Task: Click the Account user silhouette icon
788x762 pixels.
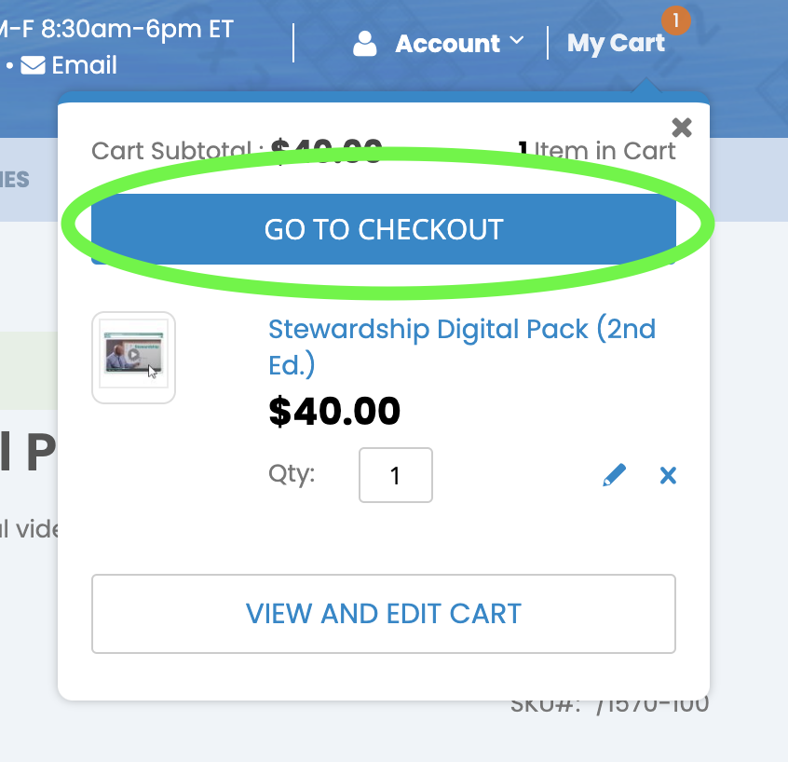Action: [x=365, y=43]
